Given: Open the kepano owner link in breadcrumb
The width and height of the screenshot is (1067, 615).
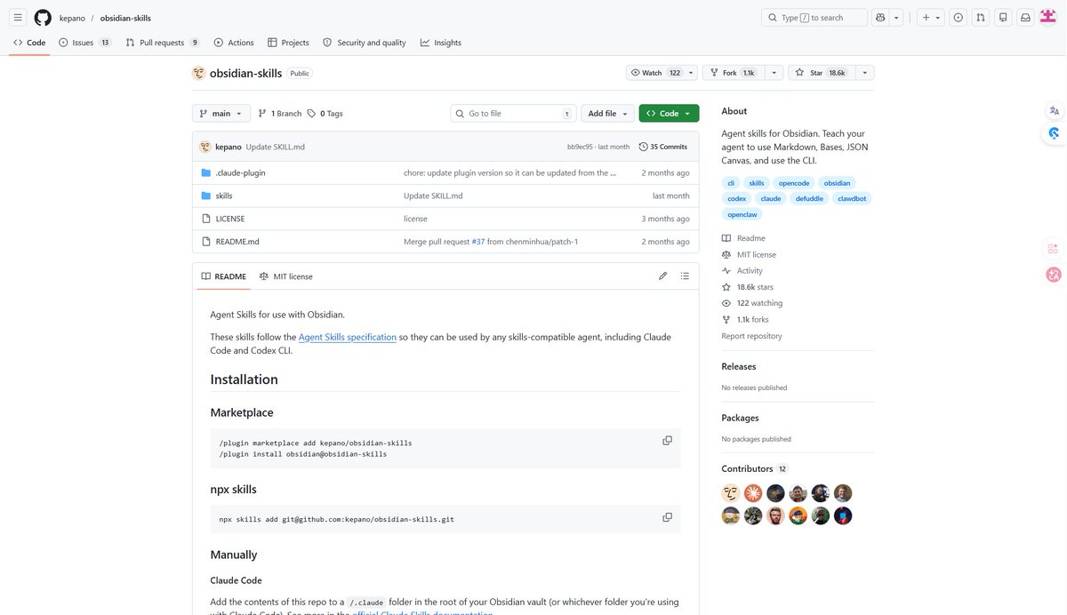Looking at the screenshot, I should [72, 18].
